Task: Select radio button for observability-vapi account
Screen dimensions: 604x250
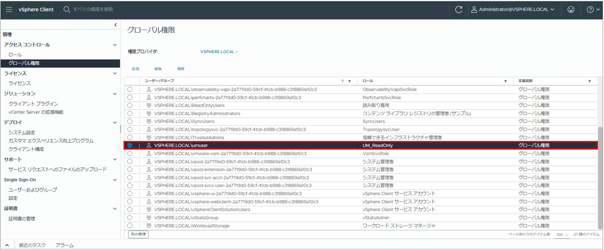Action: (130, 89)
